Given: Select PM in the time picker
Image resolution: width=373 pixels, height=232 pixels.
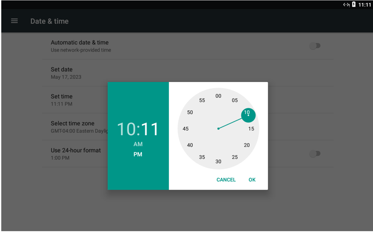Looking at the screenshot, I should tap(138, 154).
